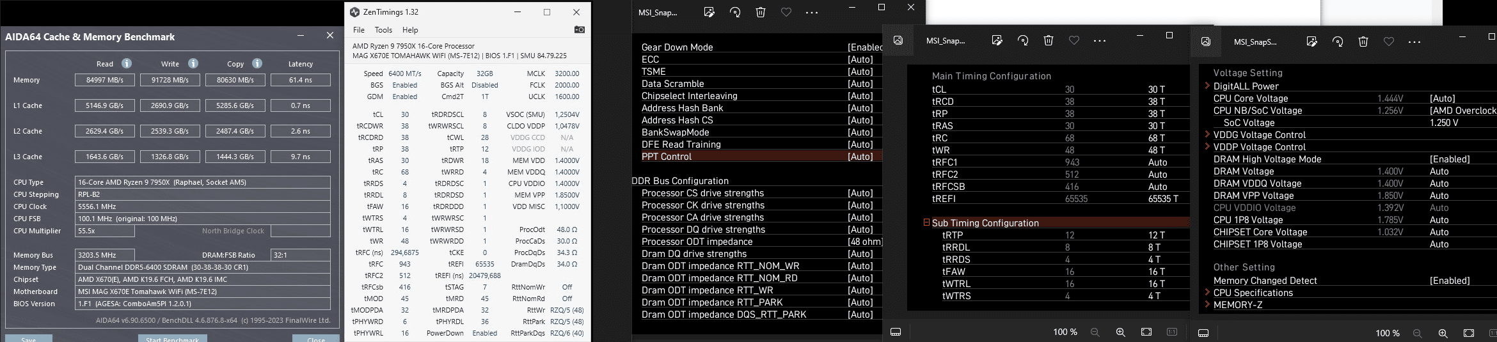Click the Motherboard field in AIDA64
The height and width of the screenshot is (342, 1497).
click(203, 291)
